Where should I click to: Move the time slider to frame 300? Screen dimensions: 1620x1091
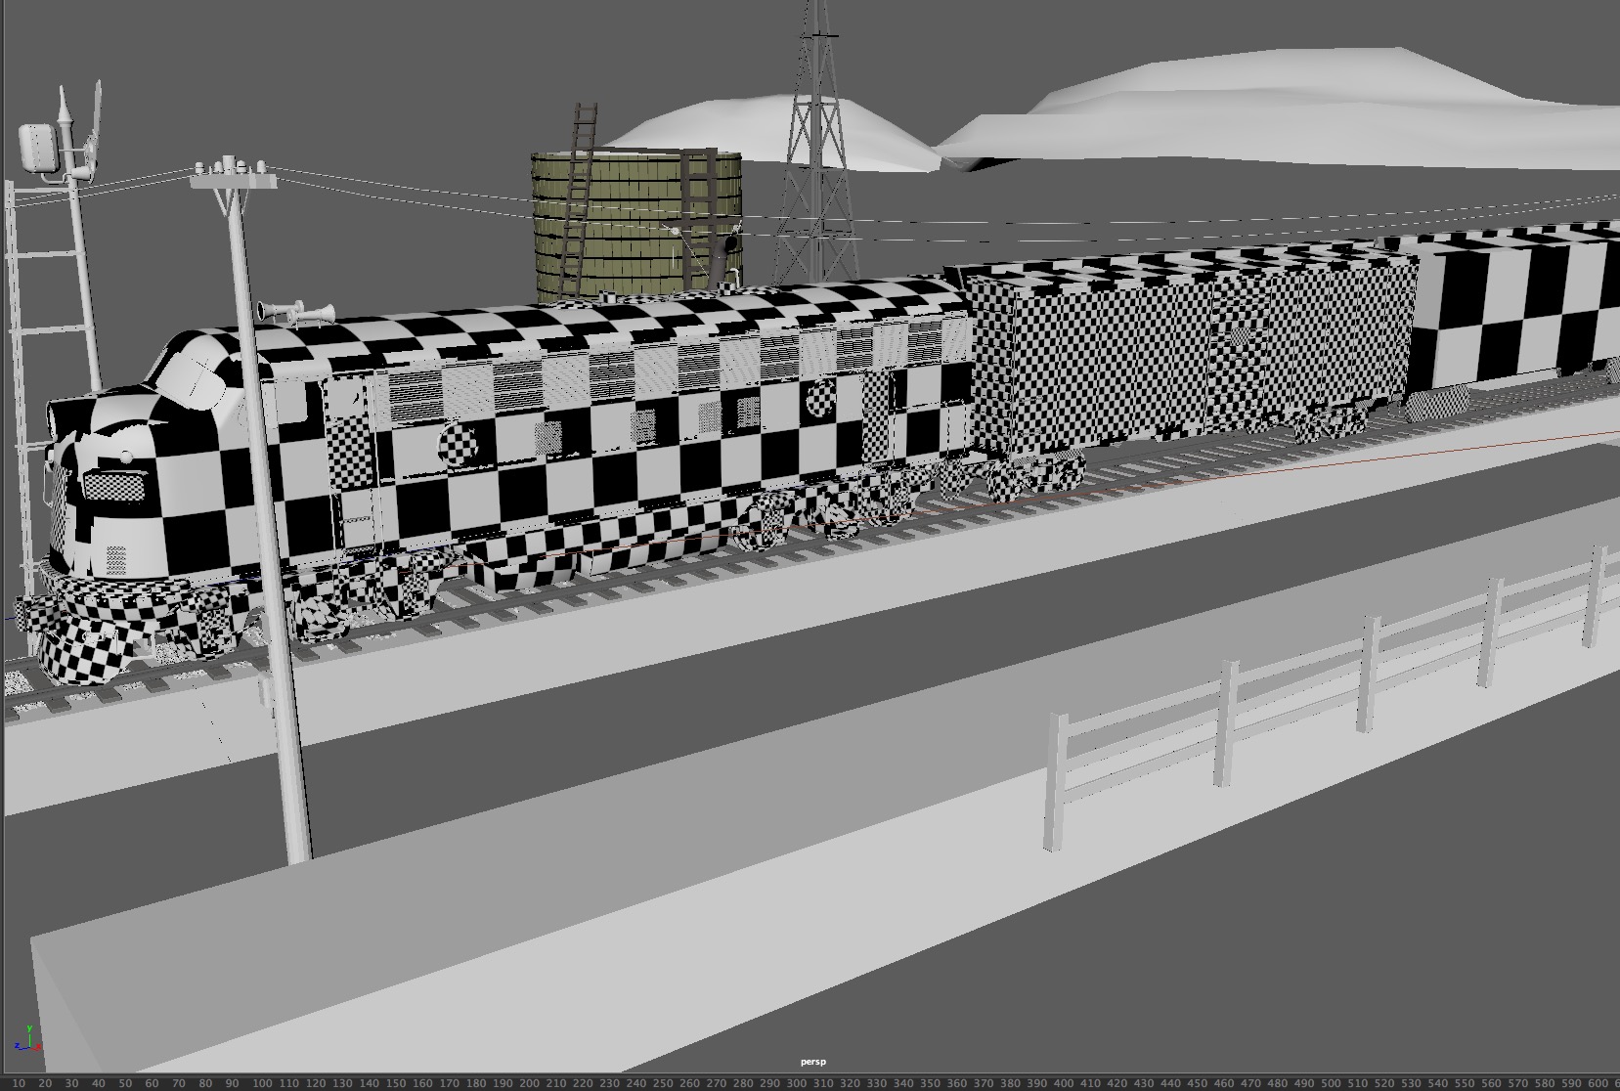tap(794, 1083)
